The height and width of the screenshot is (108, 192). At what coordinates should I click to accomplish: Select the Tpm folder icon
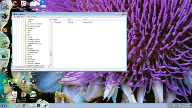26,35
